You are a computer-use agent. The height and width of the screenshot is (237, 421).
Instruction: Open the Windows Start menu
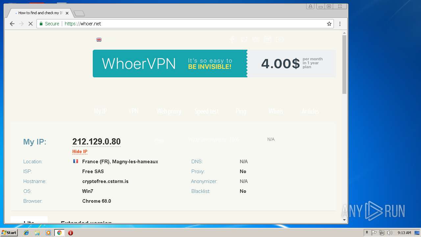pyautogui.click(x=9, y=233)
